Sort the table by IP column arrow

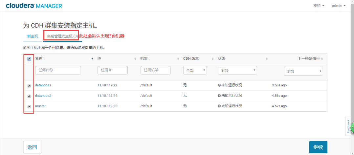135,59
